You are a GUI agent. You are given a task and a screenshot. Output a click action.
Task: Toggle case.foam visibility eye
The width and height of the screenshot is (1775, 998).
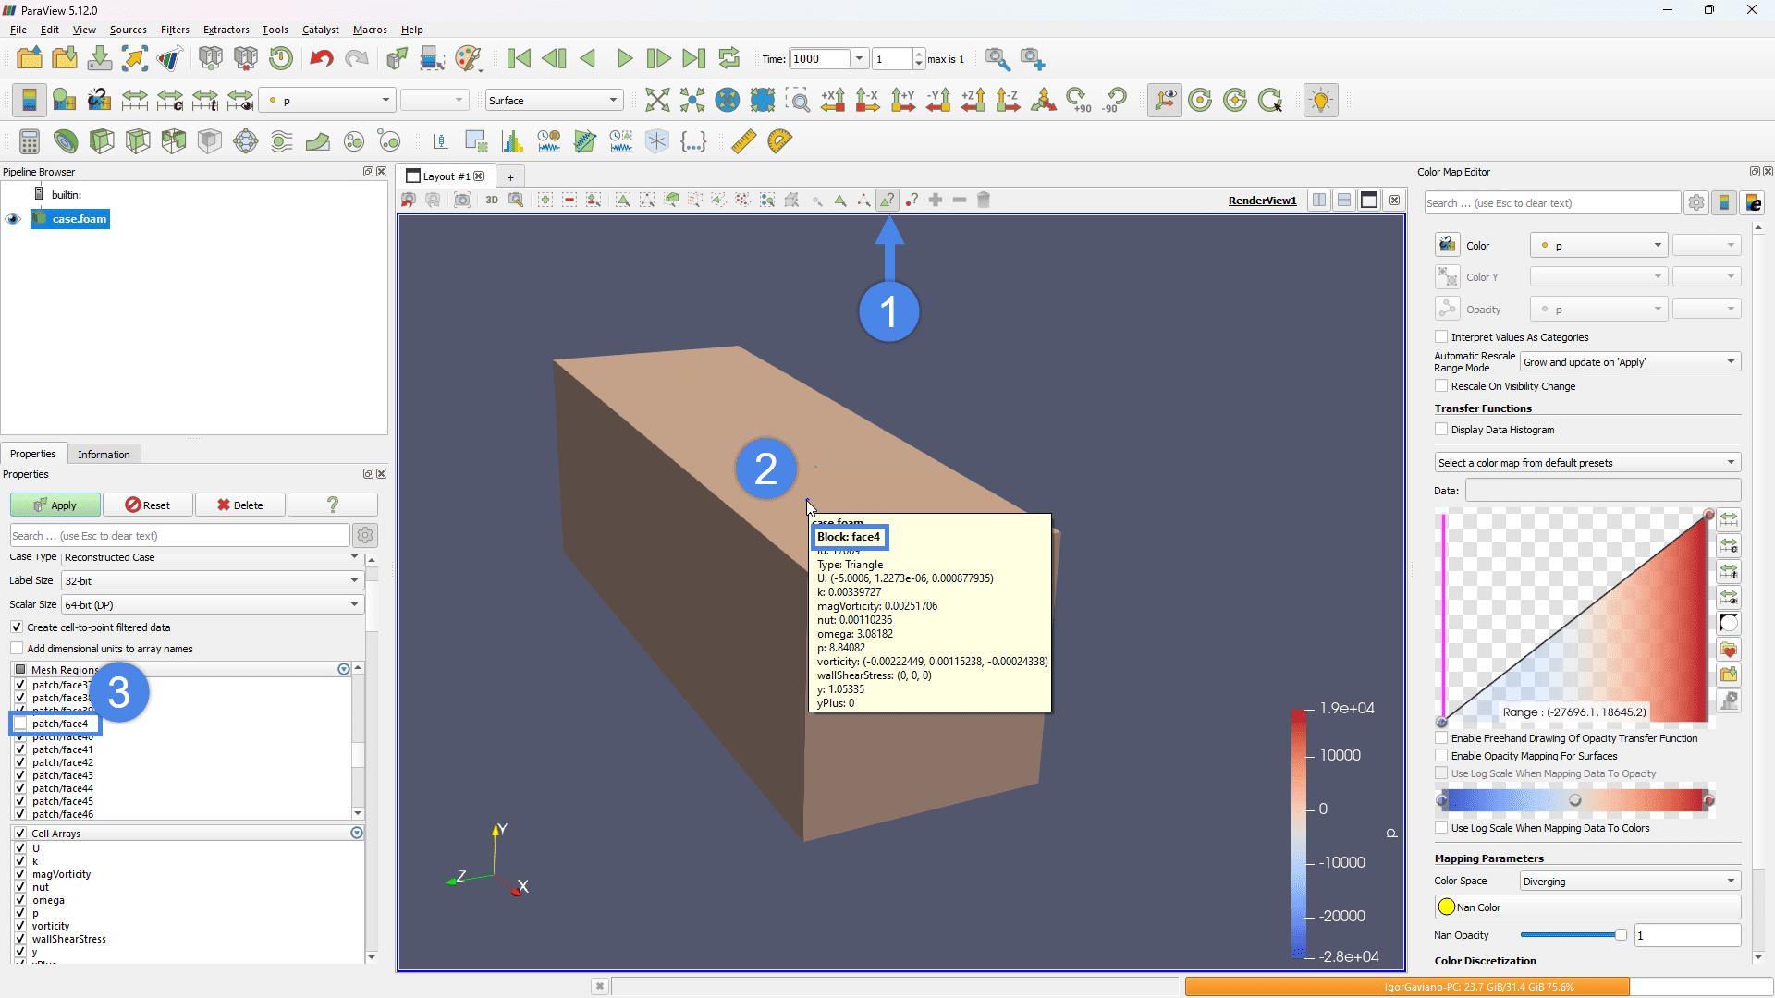(x=13, y=219)
